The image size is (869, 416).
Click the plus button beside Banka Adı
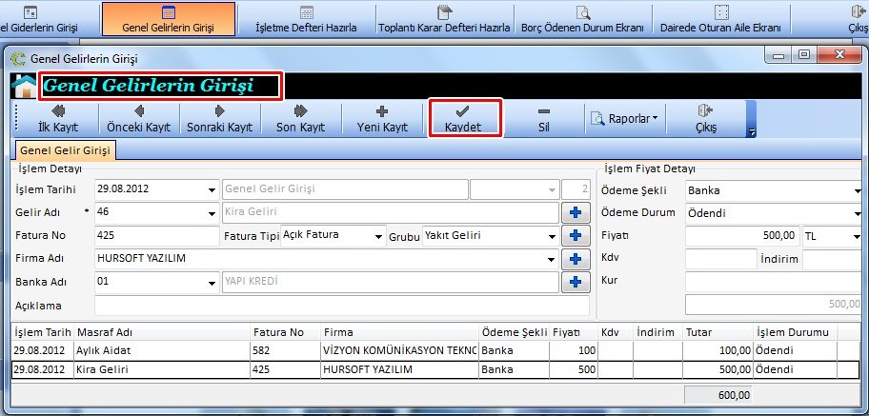click(574, 282)
